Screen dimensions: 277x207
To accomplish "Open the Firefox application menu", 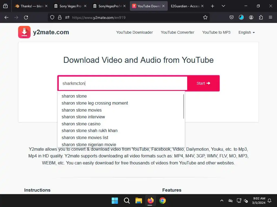I will point(271,18).
